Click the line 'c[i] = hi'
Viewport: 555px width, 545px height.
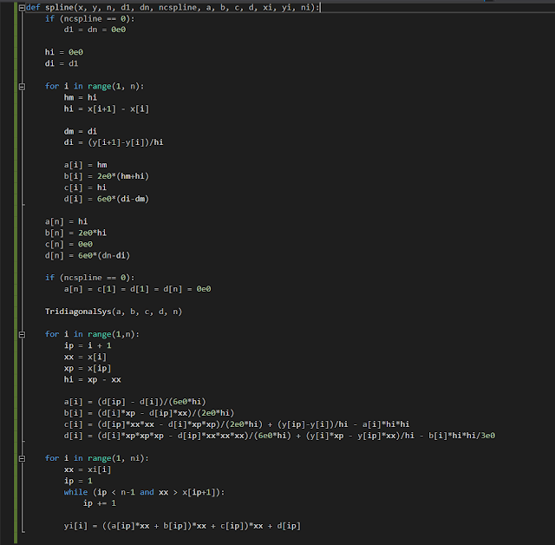(85, 187)
